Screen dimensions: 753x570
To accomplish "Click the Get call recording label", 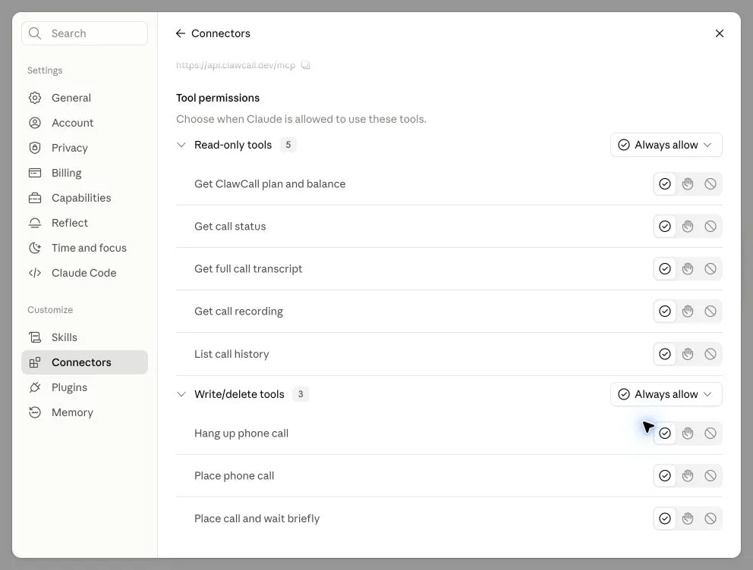I will click(238, 311).
